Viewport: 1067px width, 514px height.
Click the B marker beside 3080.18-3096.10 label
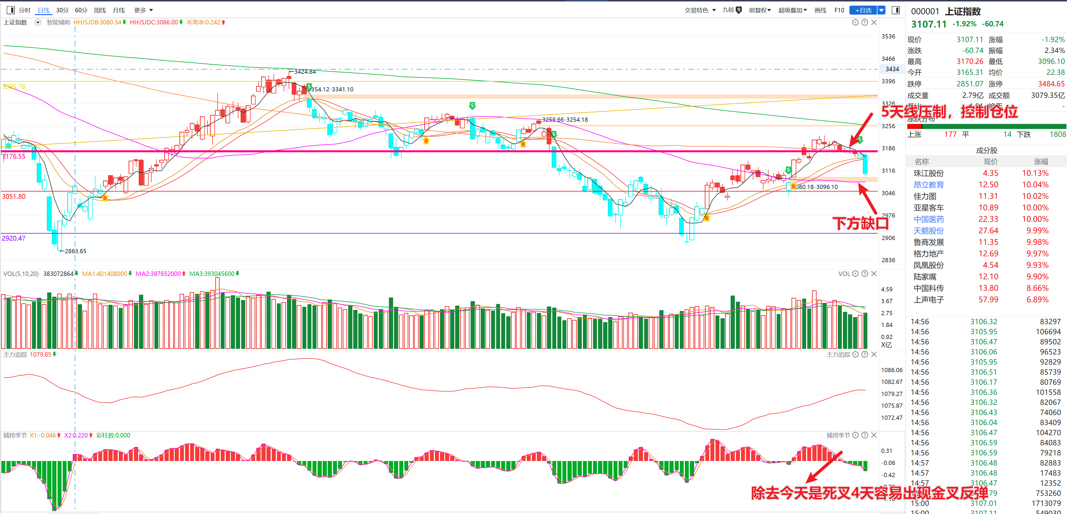tap(793, 186)
